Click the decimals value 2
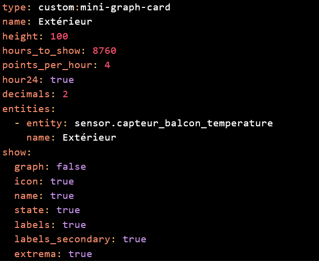Image resolution: width=319 pixels, height=261 pixels. coord(65,94)
